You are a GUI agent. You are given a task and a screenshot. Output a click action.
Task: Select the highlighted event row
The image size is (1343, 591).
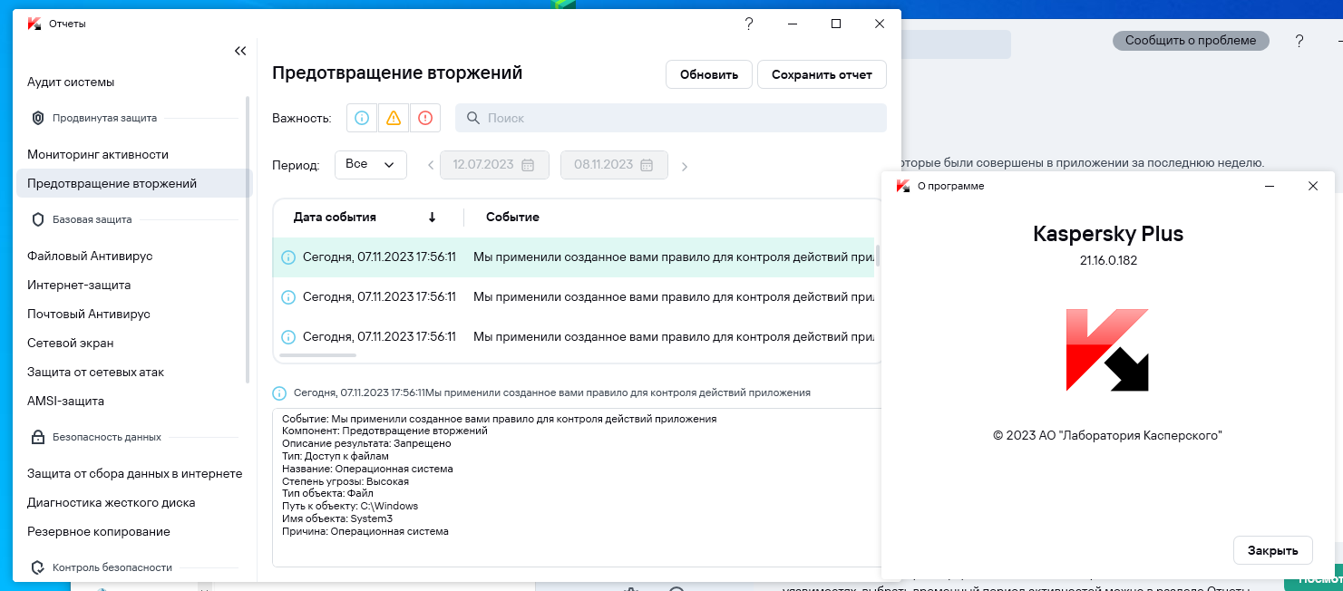click(574, 257)
